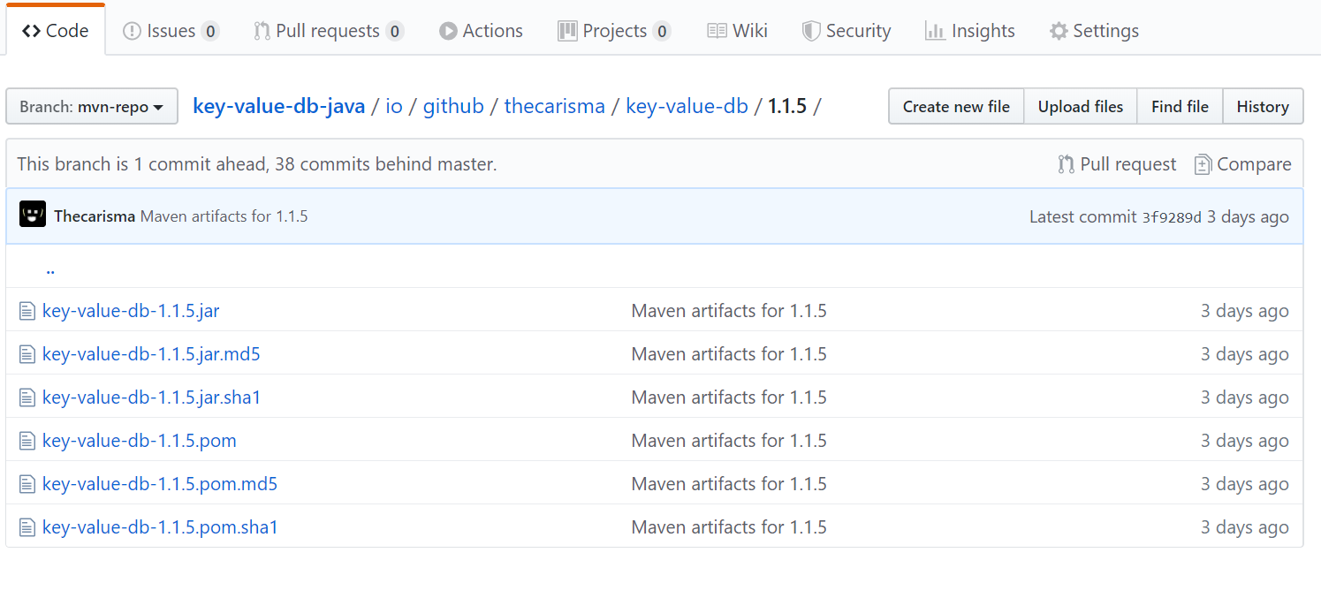Go up via the parent directory '..' link
This screenshot has width=1321, height=598.
(x=50, y=269)
